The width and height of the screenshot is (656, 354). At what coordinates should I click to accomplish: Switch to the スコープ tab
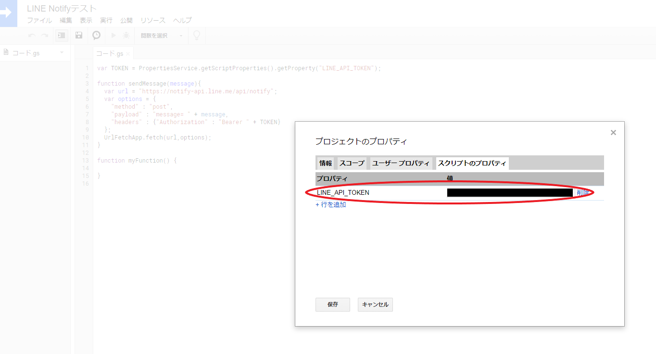[x=352, y=164]
